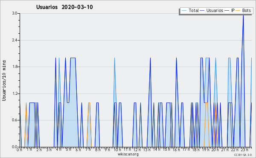Click the y-axis value 0.0
The height and width of the screenshot is (158, 256).
click(x=15, y=147)
